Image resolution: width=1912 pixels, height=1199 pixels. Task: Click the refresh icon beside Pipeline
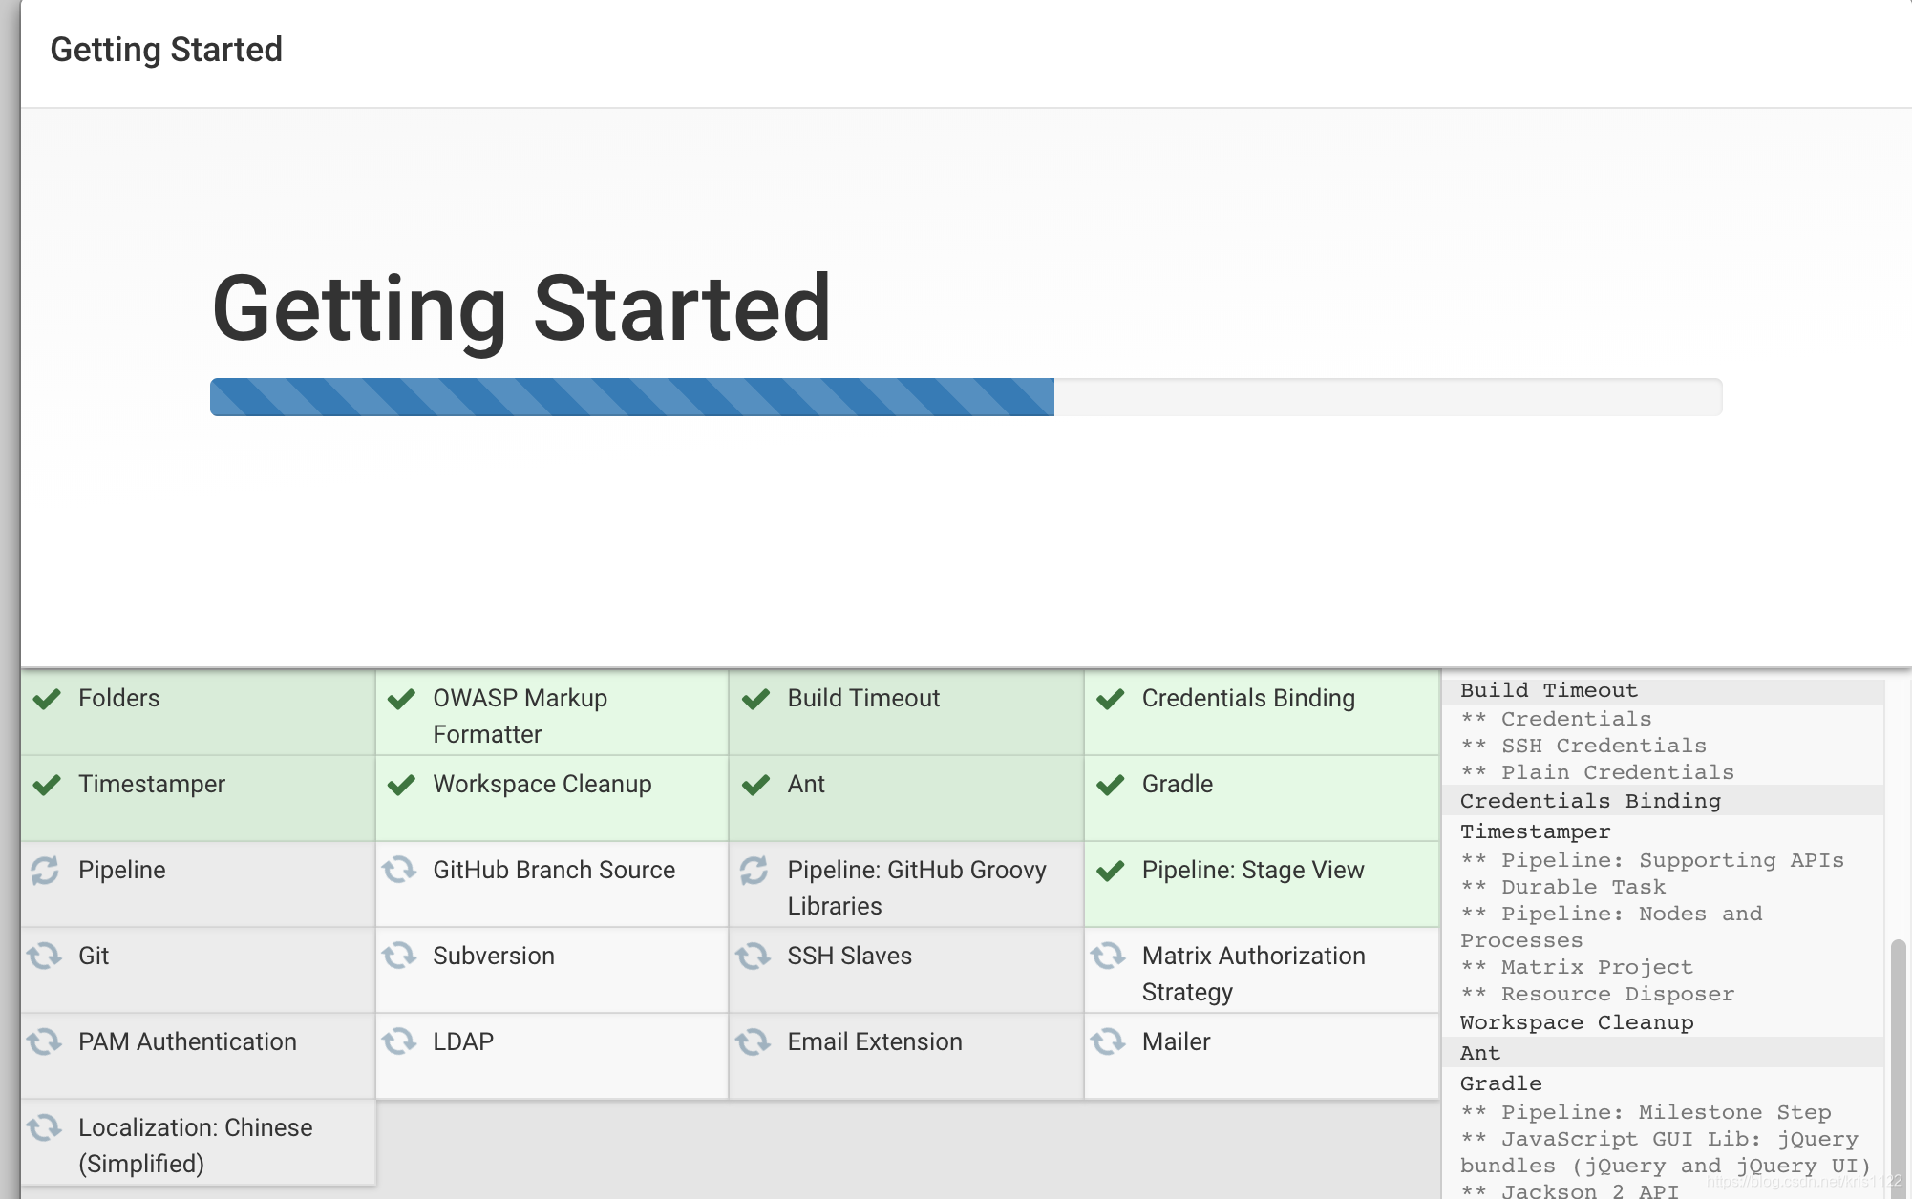45,870
